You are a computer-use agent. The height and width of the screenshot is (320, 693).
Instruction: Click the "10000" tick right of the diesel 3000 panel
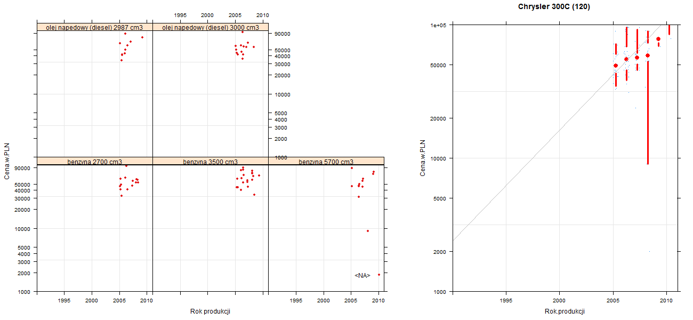pyautogui.click(x=282, y=94)
